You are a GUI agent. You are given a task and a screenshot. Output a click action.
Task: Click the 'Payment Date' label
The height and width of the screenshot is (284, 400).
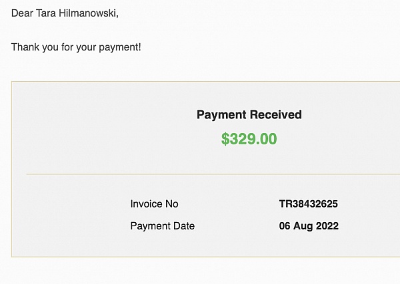(163, 226)
